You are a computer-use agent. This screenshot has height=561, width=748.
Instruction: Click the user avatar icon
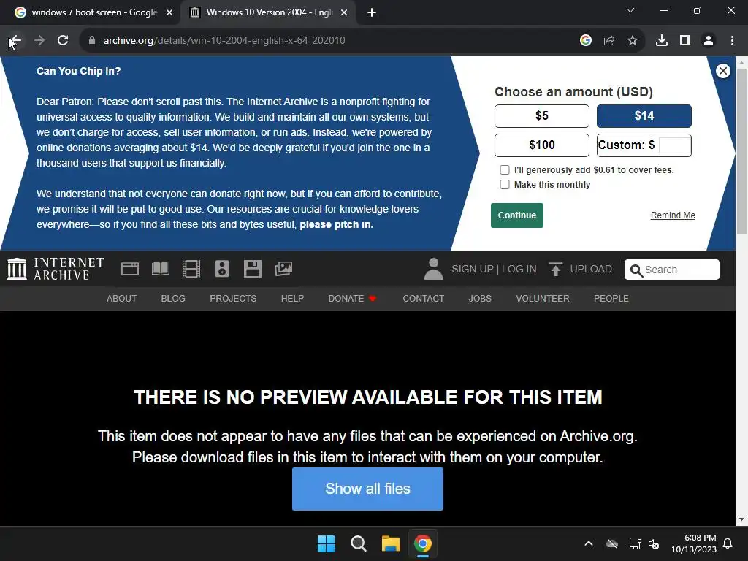(433, 269)
